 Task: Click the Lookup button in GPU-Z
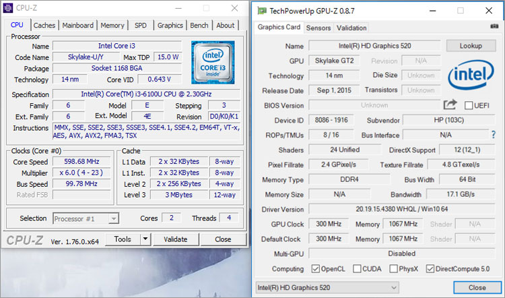(471, 46)
